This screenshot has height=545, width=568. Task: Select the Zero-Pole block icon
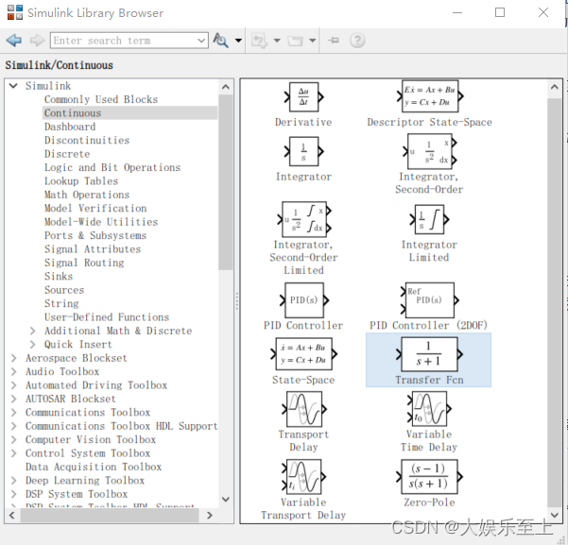[x=429, y=477]
